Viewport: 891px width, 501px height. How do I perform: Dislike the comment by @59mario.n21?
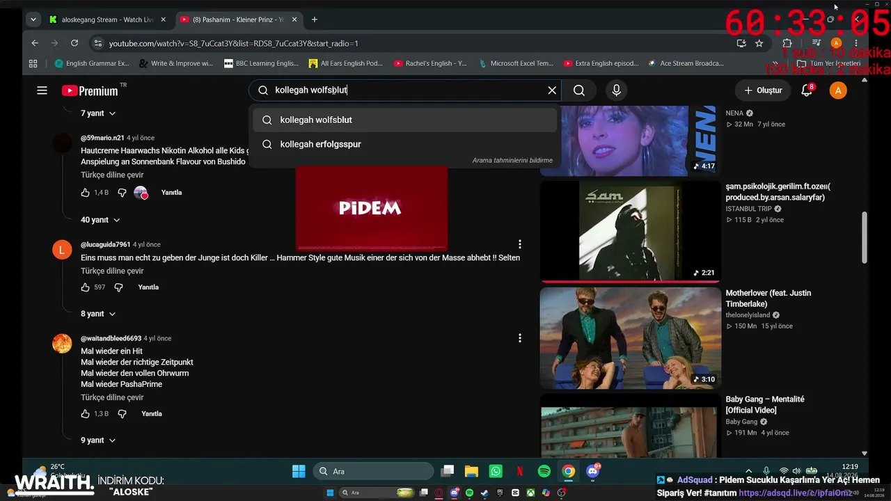click(122, 193)
